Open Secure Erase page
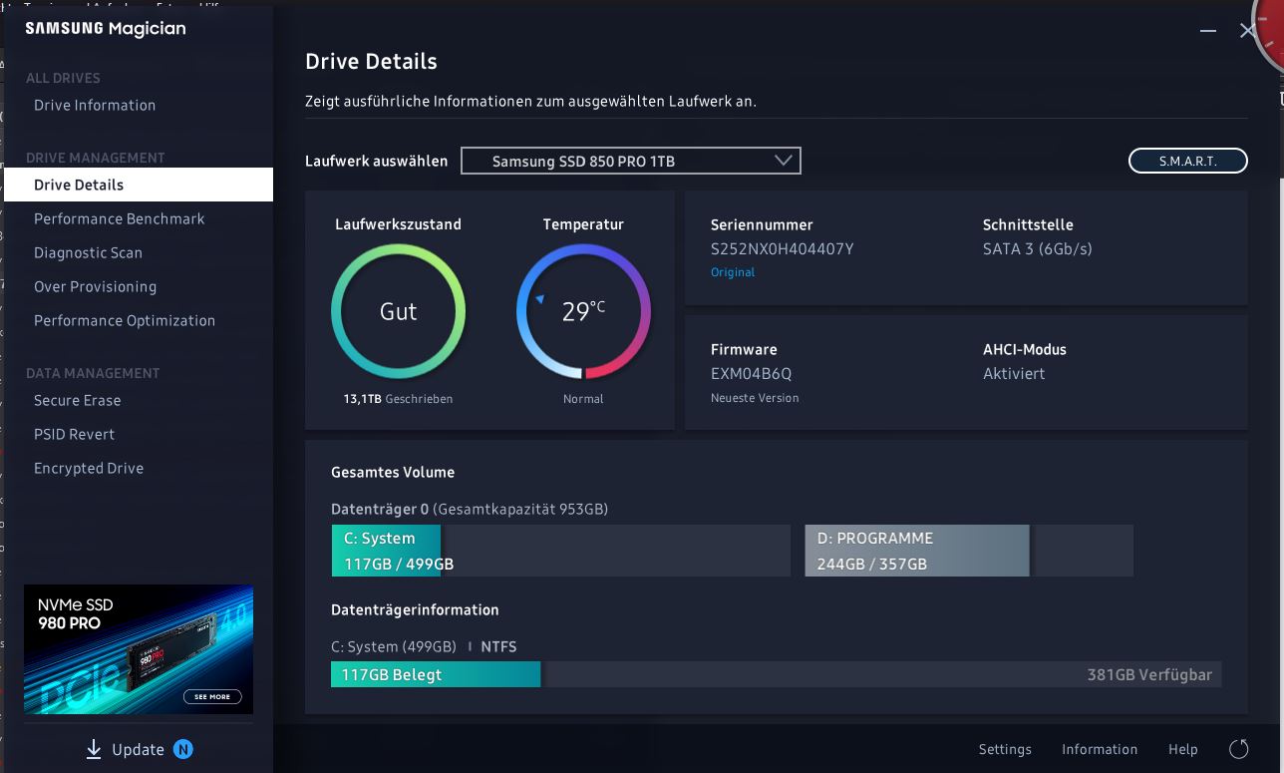Image resolution: width=1284 pixels, height=773 pixels. (x=77, y=400)
